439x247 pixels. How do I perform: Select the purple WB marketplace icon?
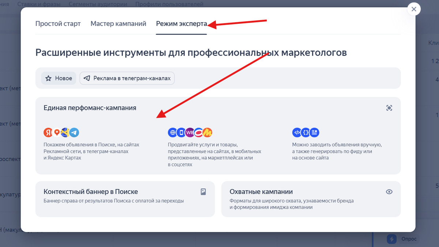190,132
